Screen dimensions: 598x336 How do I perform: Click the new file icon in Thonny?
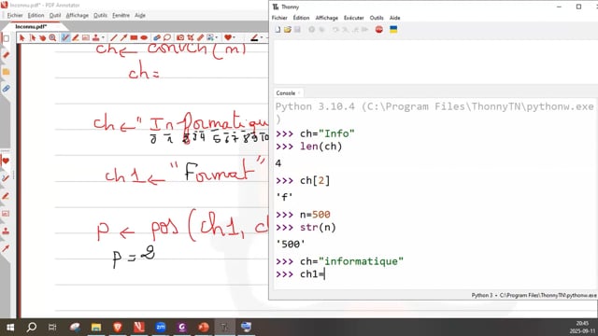coord(278,29)
